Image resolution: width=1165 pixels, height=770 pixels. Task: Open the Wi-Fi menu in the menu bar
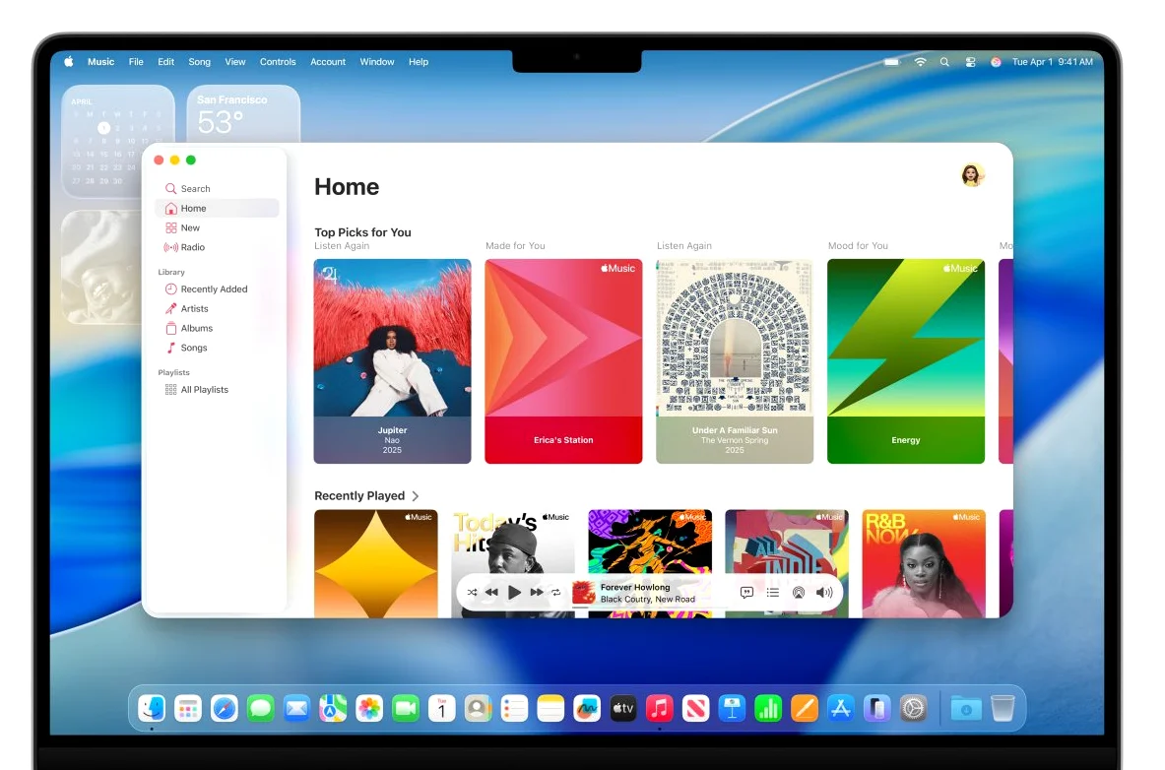(x=920, y=61)
